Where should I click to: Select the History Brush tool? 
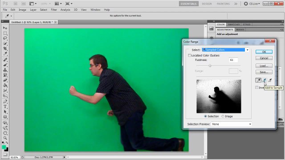(5, 75)
